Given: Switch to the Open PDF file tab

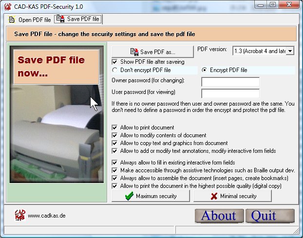Looking at the screenshot, I should [x=30, y=20].
